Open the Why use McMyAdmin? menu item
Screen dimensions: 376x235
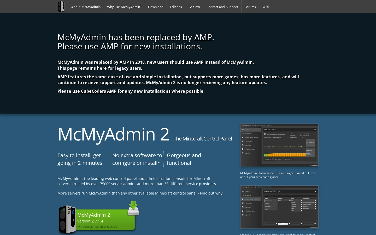(124, 7)
